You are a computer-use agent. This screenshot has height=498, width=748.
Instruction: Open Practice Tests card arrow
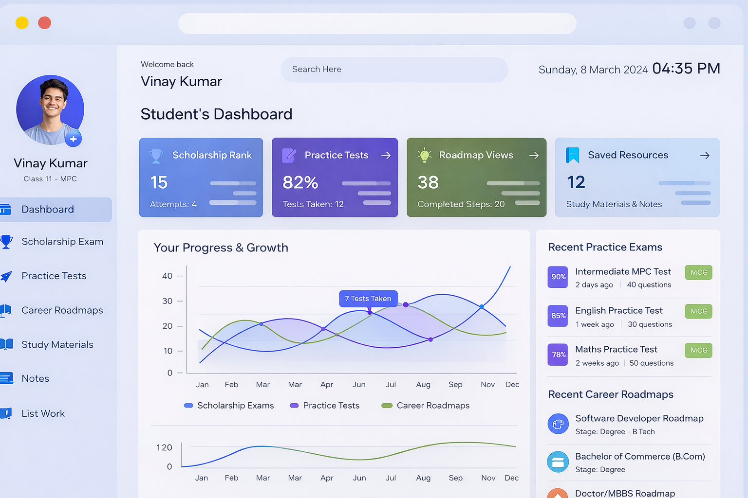[386, 155]
